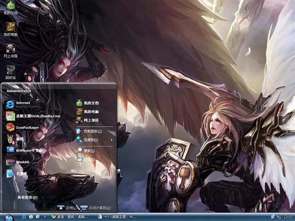Expand 连接到(T) submenu arrow
The image size is (295, 221).
coord(112,140)
